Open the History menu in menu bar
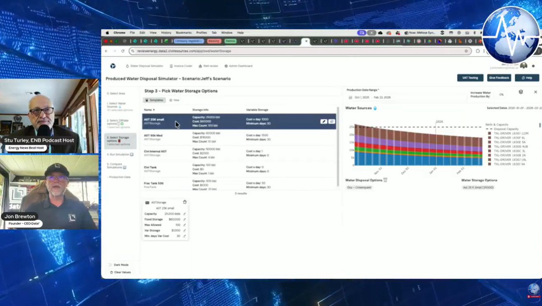Viewport: 542px width, 306px height. point(166,33)
